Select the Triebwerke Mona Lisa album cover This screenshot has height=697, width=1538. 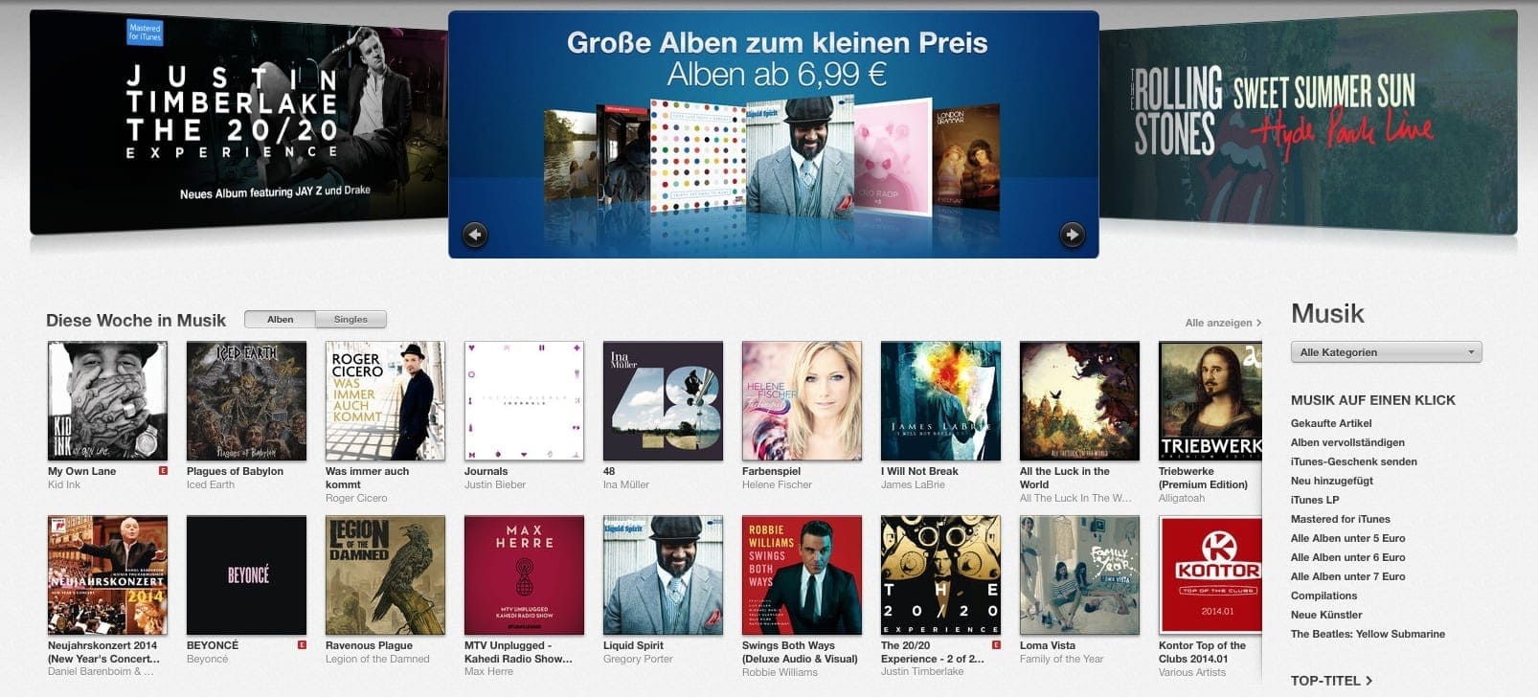[x=1210, y=401]
